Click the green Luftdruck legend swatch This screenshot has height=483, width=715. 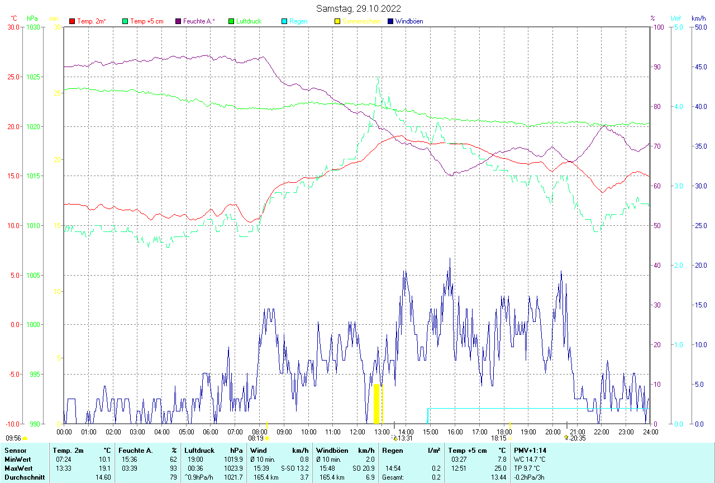coord(231,21)
